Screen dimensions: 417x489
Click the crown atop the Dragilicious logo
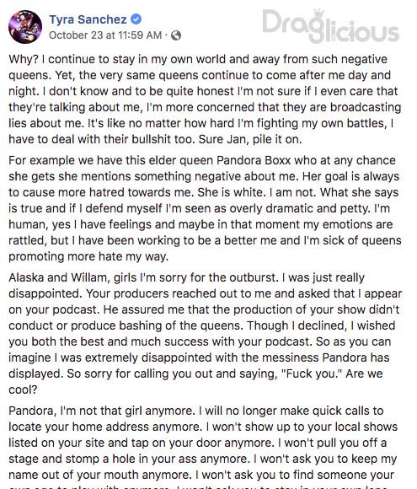(319, 14)
